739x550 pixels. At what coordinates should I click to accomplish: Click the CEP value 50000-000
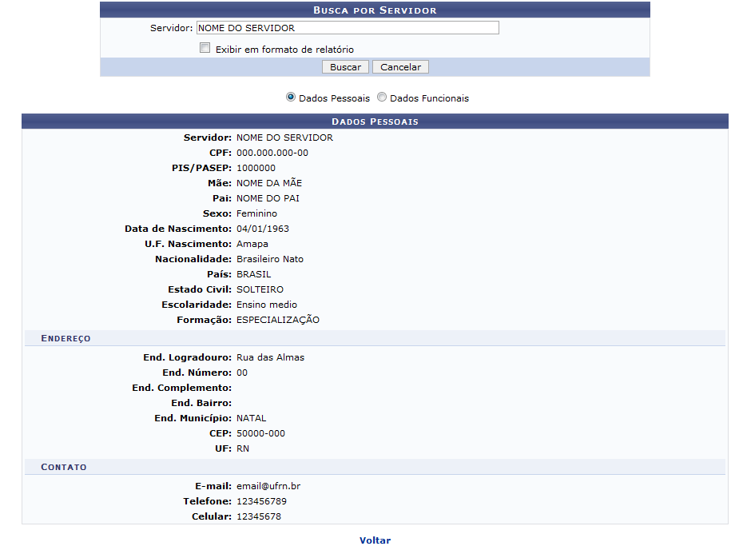point(260,433)
